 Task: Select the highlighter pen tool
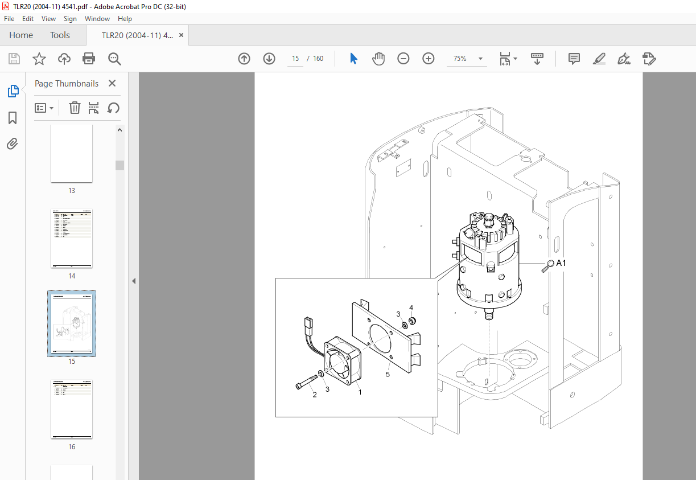[x=599, y=59]
